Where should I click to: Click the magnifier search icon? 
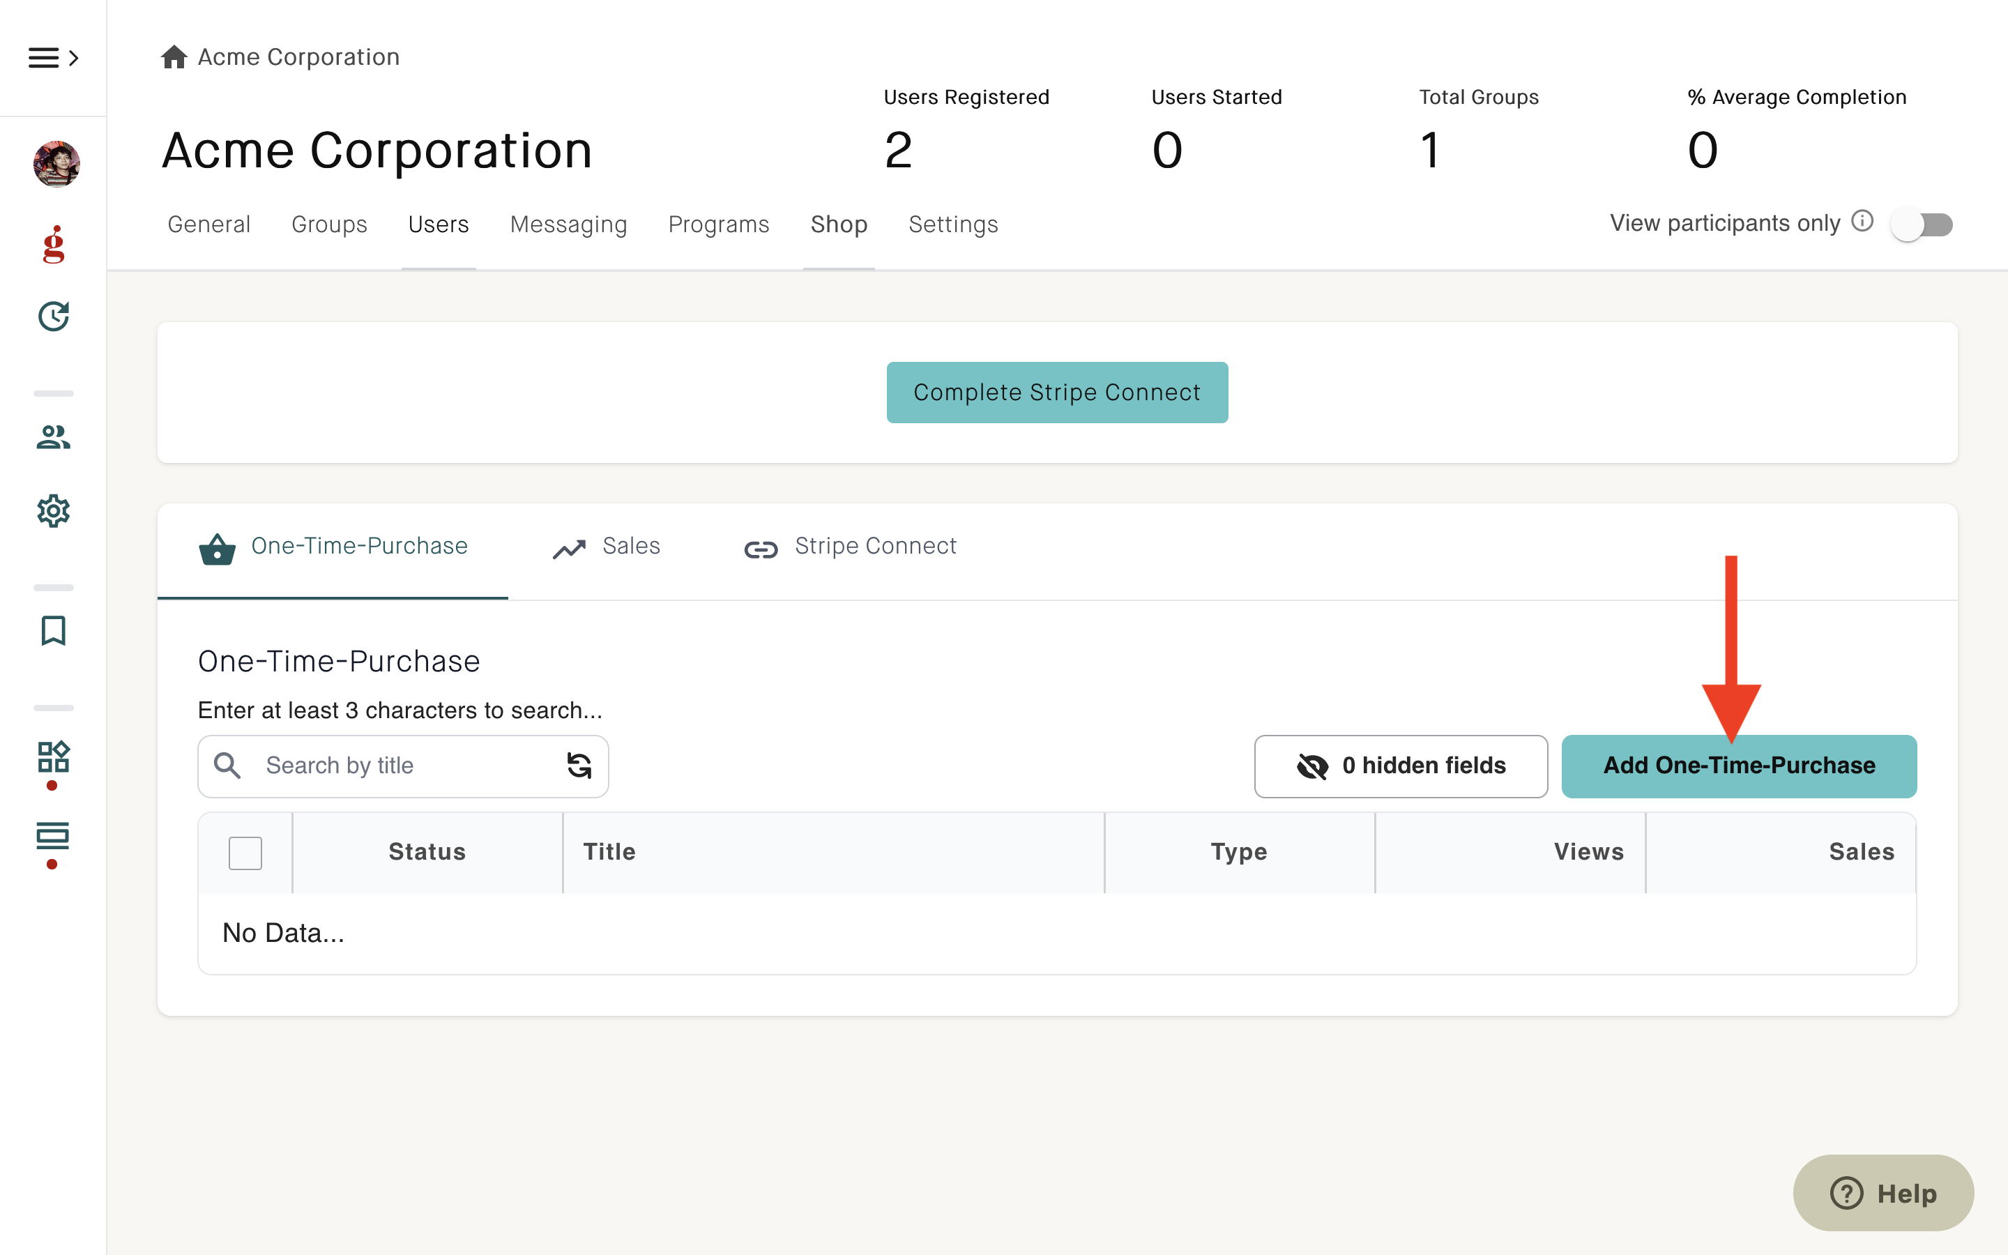point(227,766)
